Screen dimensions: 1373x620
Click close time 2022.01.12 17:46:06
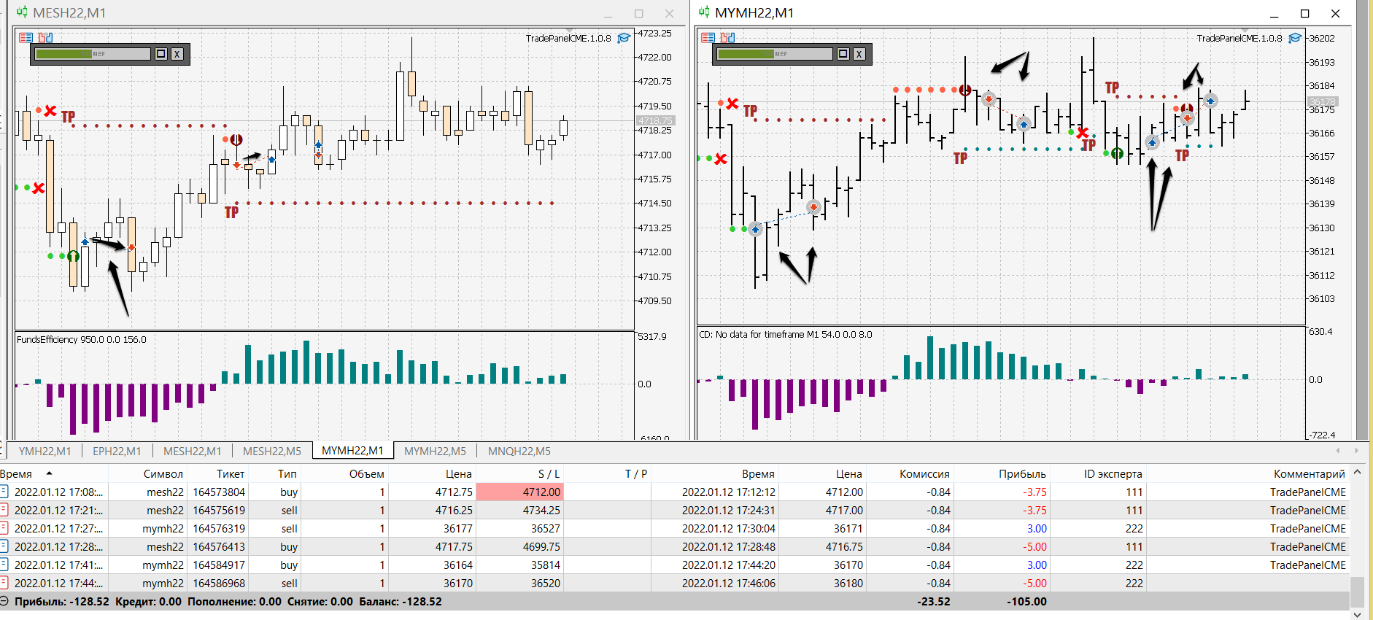[729, 583]
